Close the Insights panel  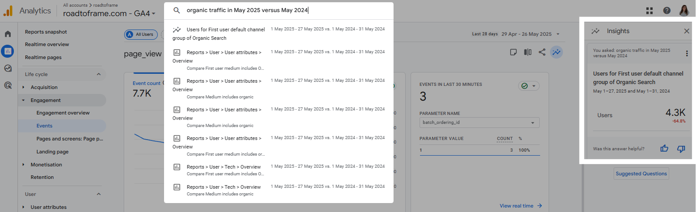tap(687, 31)
